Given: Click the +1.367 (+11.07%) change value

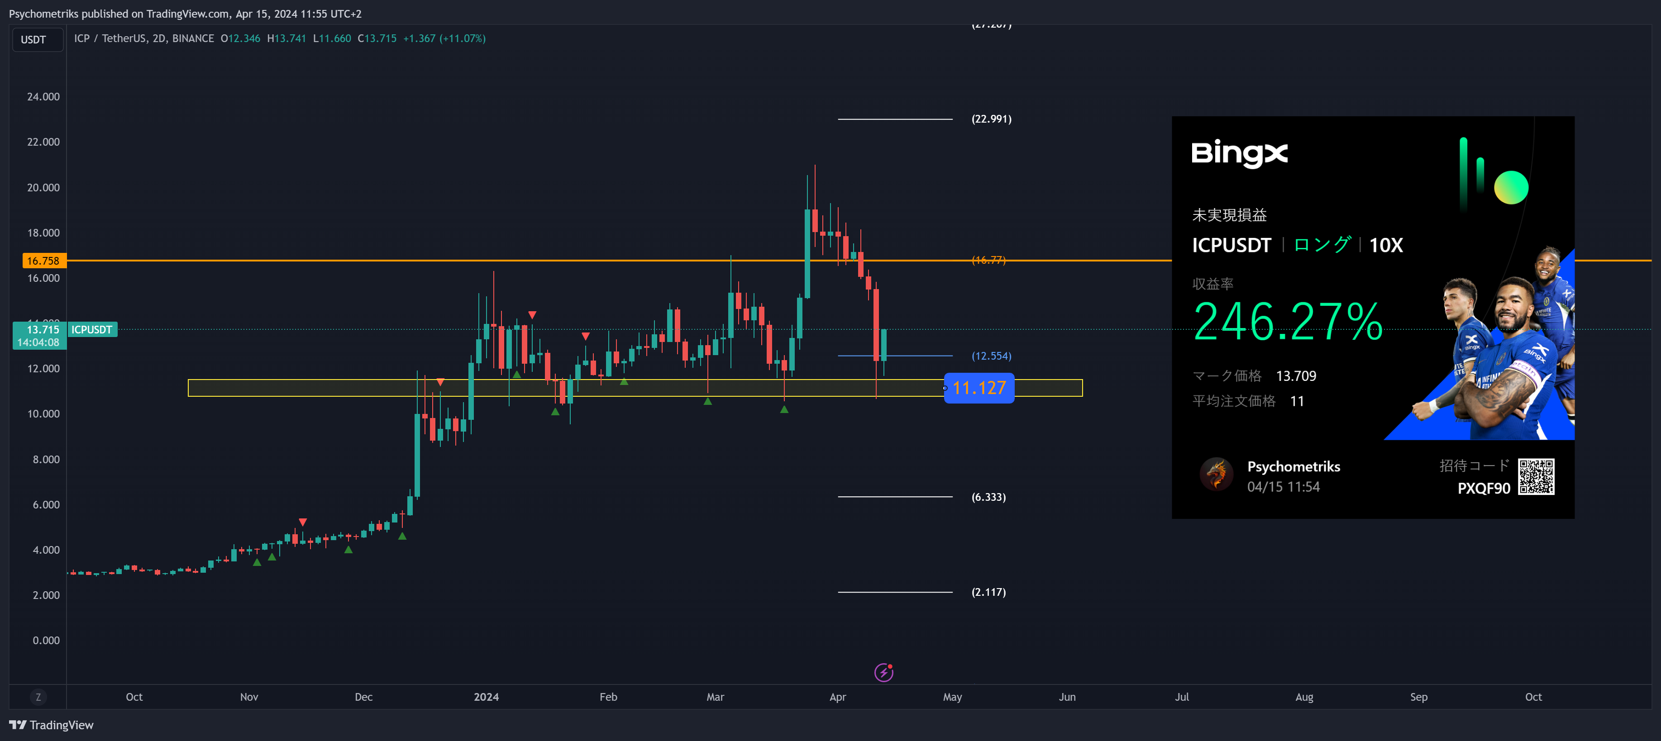Looking at the screenshot, I should [x=444, y=38].
